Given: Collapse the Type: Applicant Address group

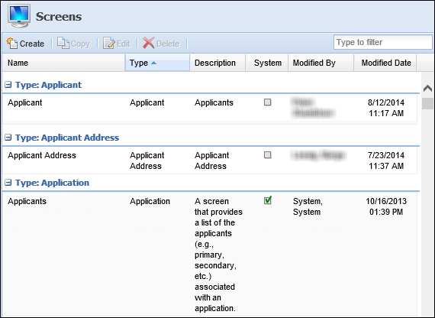Looking at the screenshot, I should coord(8,138).
